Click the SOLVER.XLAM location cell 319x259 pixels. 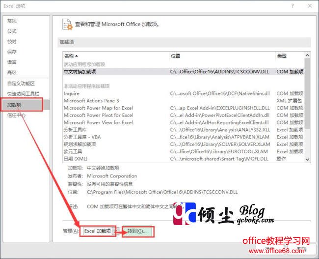(x=220, y=144)
